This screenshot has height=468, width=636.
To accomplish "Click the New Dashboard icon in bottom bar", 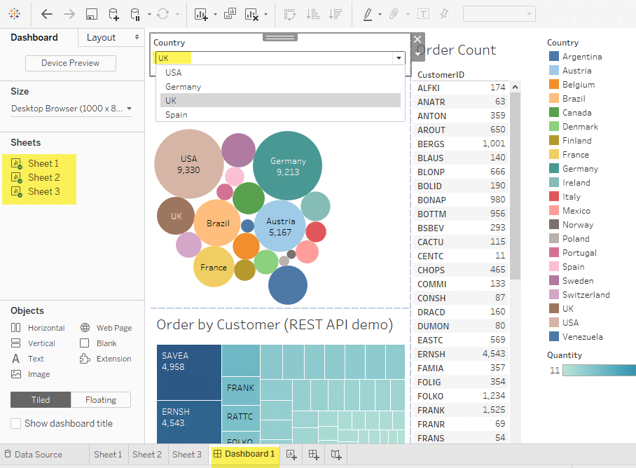I will tap(313, 454).
